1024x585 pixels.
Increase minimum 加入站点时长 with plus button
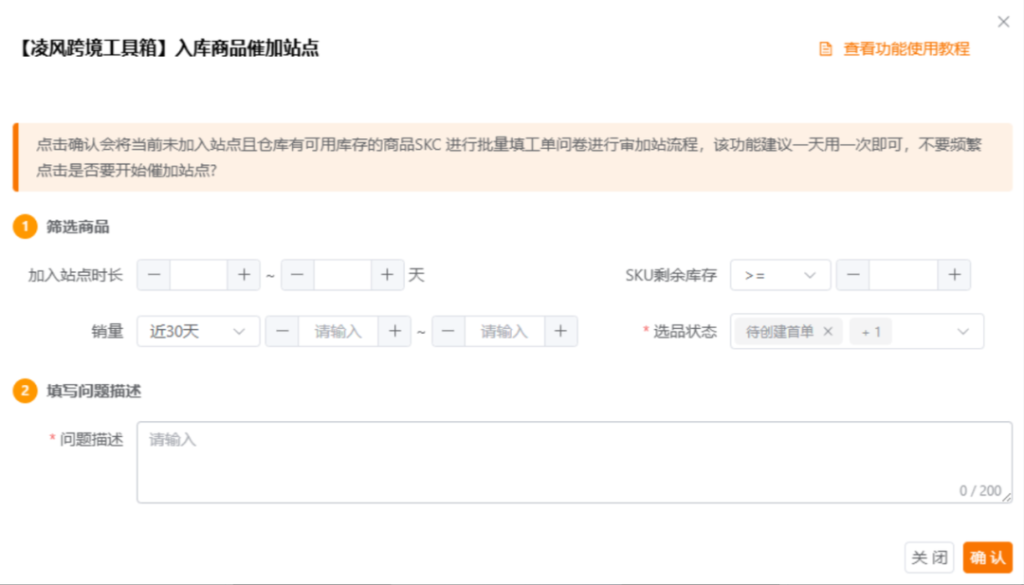(244, 275)
